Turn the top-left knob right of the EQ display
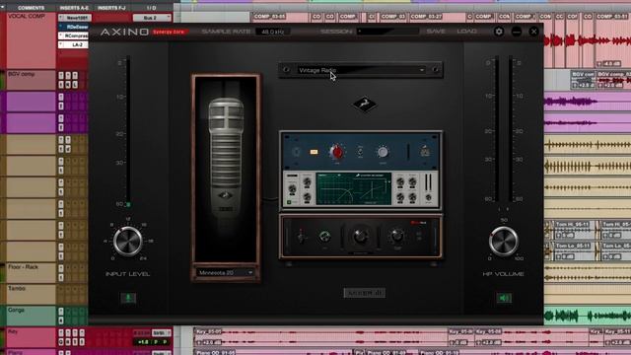Image resolution: width=631 pixels, height=355 pixels. pos(400,181)
